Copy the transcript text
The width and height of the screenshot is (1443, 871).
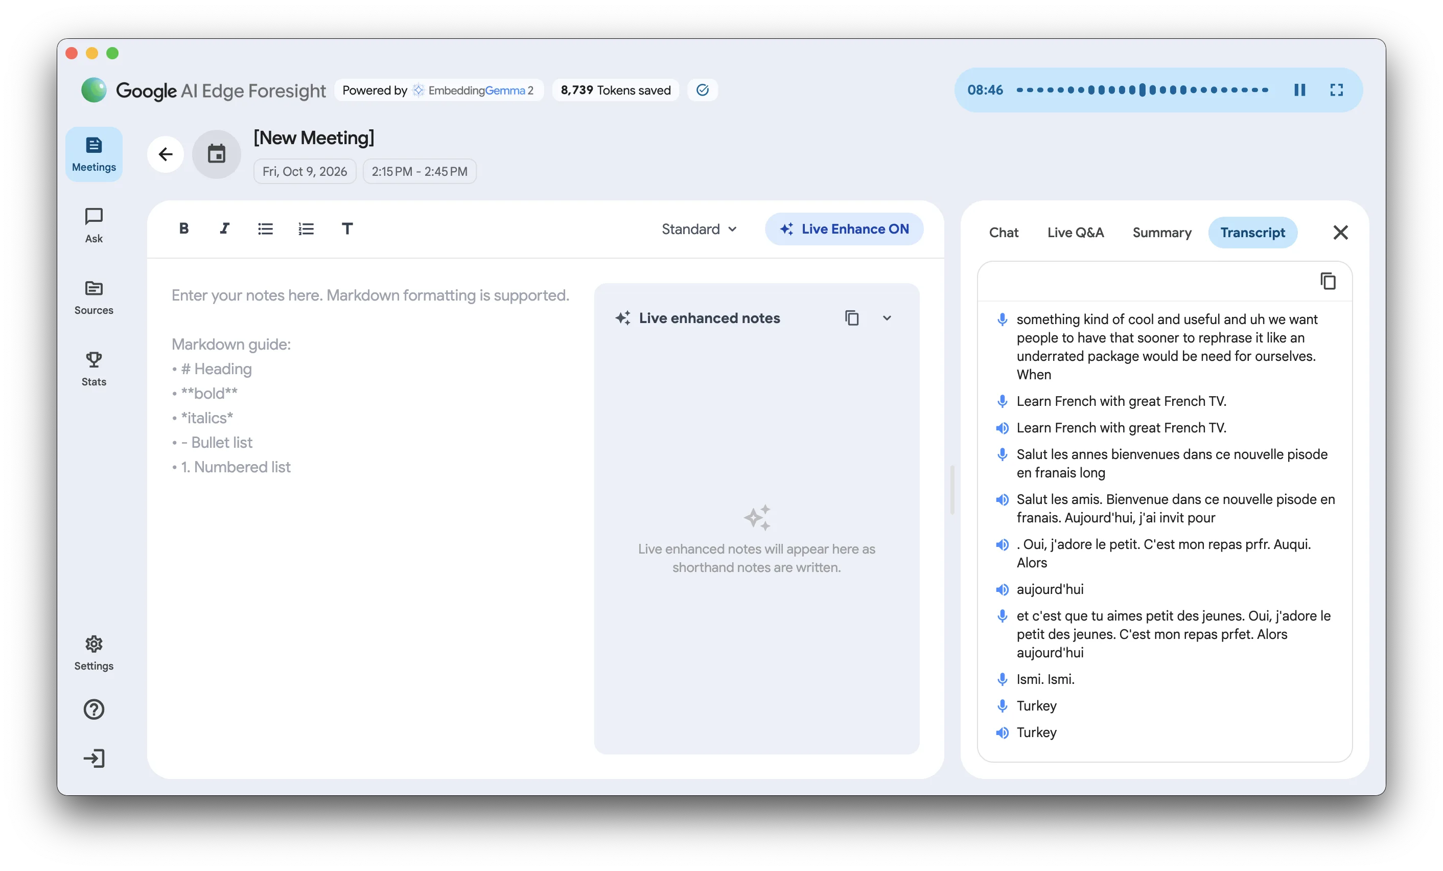click(x=1328, y=281)
